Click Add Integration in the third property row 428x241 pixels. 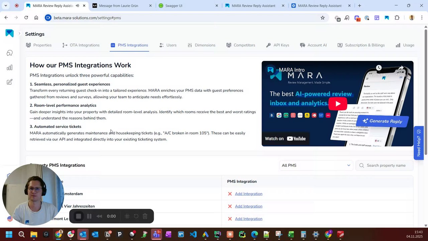(248, 219)
